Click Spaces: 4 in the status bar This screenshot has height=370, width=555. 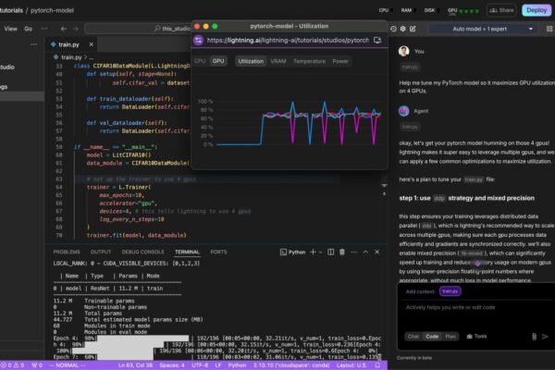click(172, 365)
